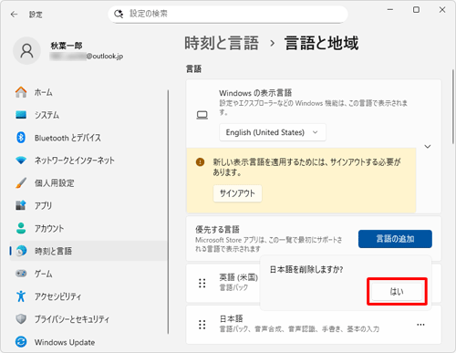This screenshot has width=456, height=353.
Task: Click the 秋葉一郎 account name
Action: (x=67, y=46)
